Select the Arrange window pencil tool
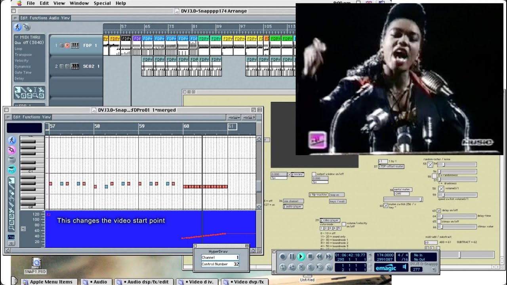This screenshot has height=285, width=507. pos(23,90)
